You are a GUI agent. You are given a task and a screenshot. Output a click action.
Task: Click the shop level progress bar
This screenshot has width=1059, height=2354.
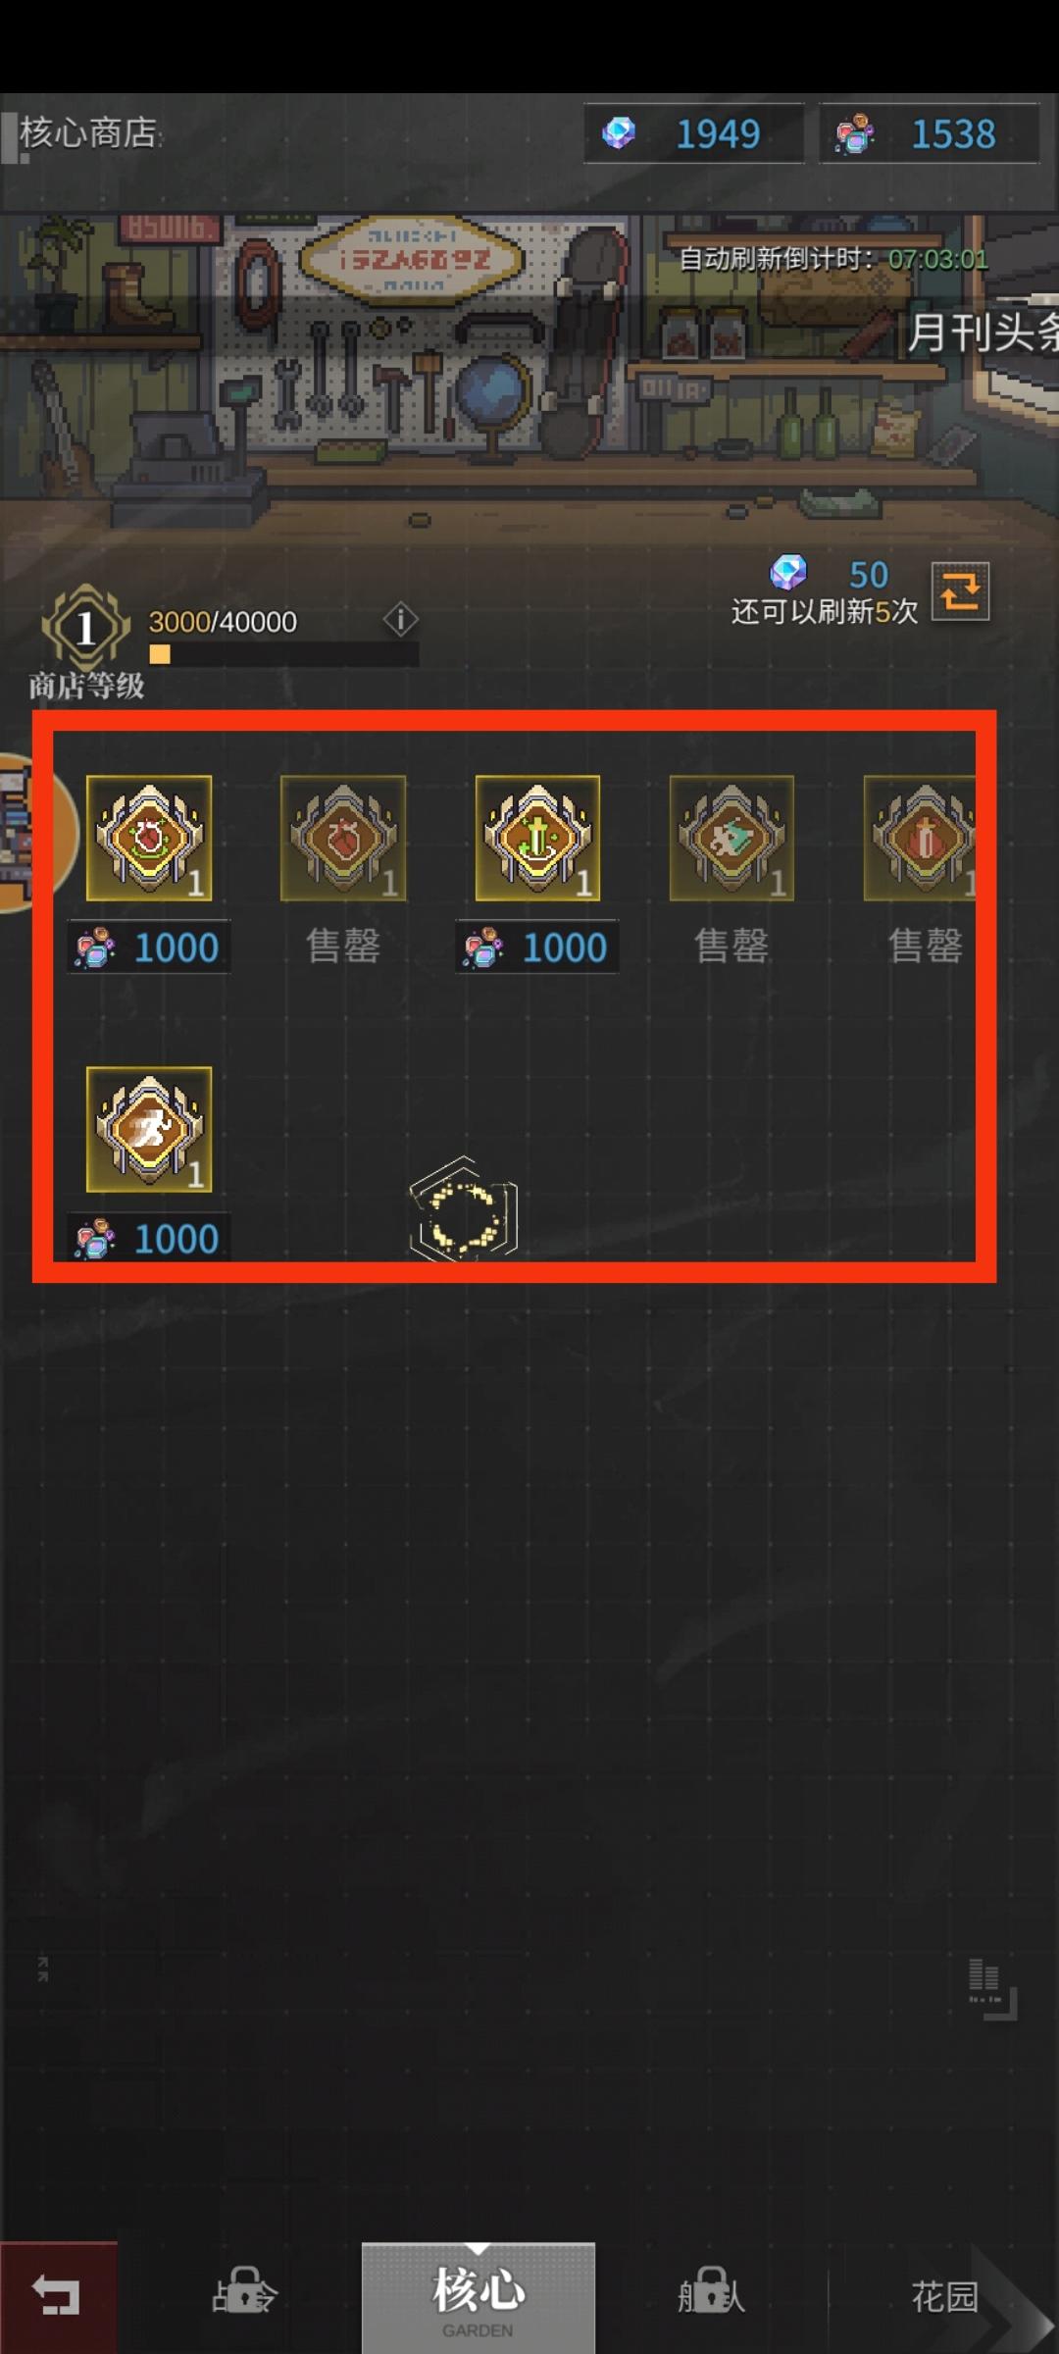coord(283,654)
